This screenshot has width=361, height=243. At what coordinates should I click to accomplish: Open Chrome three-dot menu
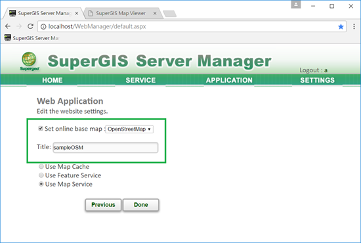354,26
